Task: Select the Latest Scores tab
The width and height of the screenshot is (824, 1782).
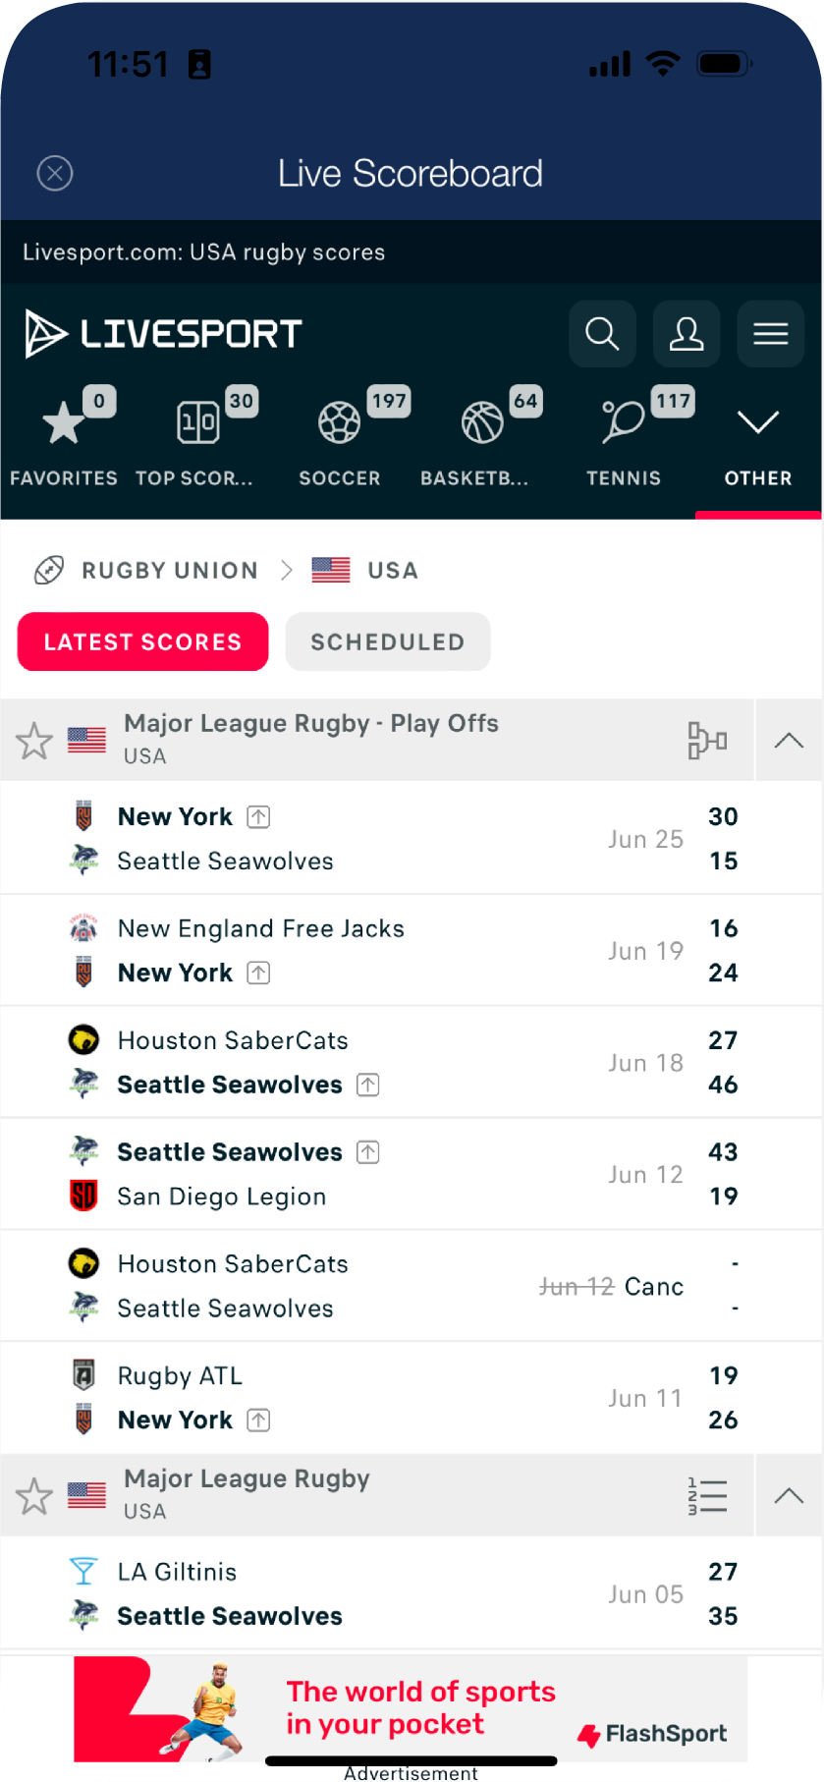Action: pyautogui.click(x=143, y=641)
